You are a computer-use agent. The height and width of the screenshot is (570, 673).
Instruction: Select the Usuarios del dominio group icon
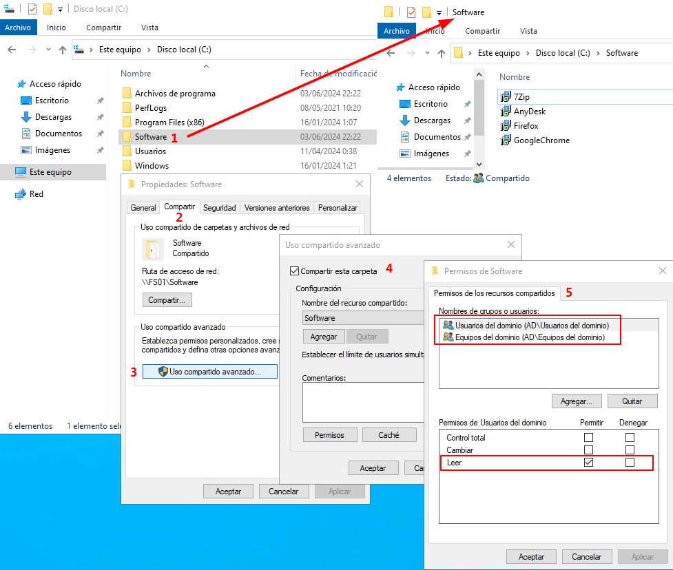pos(448,325)
